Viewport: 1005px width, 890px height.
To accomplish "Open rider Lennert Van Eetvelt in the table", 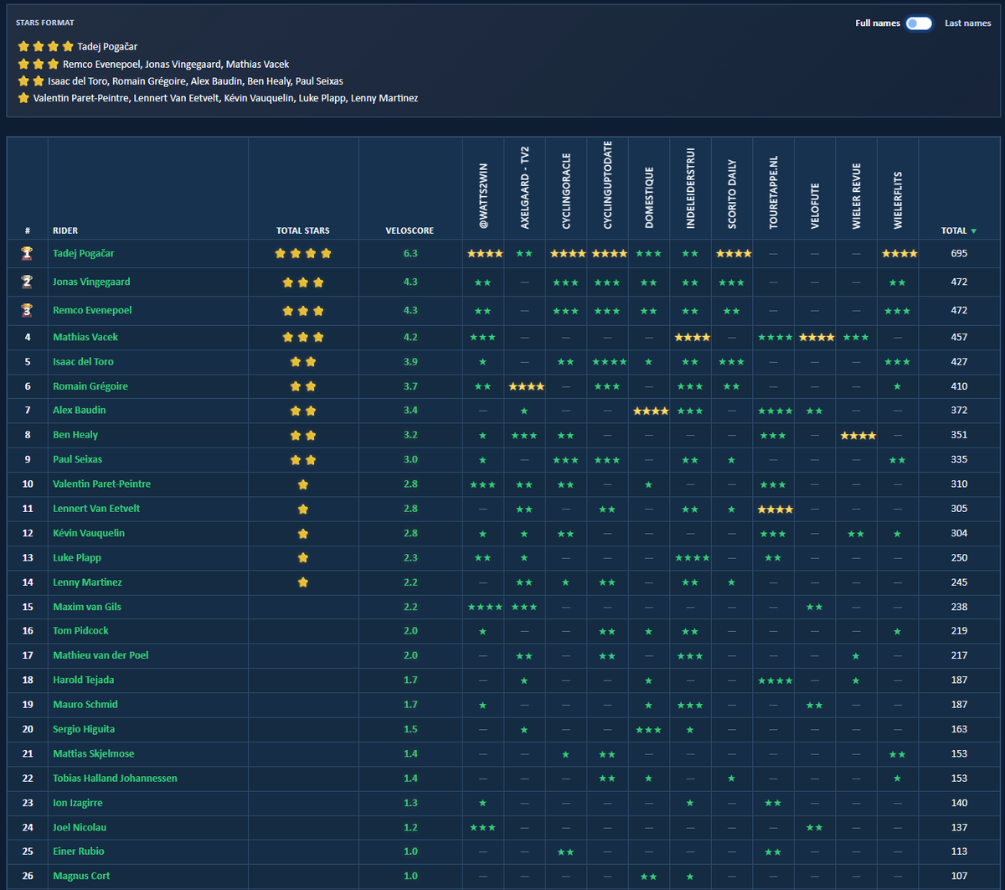I will tap(96, 509).
